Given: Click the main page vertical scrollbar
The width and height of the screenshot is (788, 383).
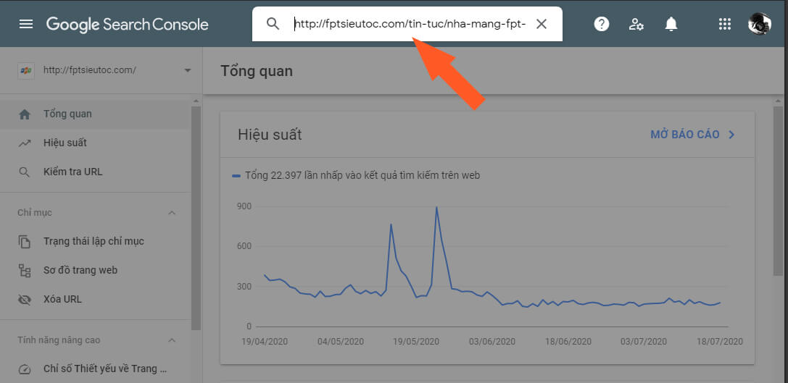Looking at the screenshot, I should (x=778, y=190).
